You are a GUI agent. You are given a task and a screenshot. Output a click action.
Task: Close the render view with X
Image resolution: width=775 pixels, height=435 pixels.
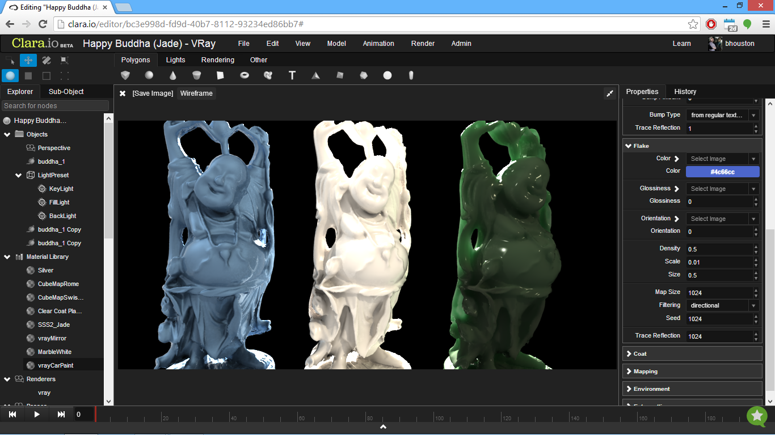click(123, 93)
